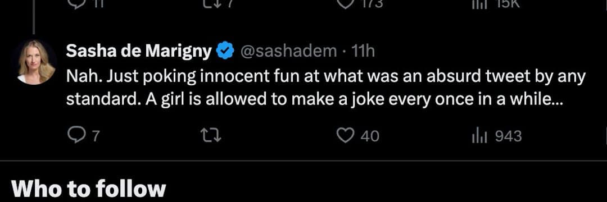Open Sasha de Marigny's profile picture
This screenshot has width=607, height=202.
click(36, 62)
